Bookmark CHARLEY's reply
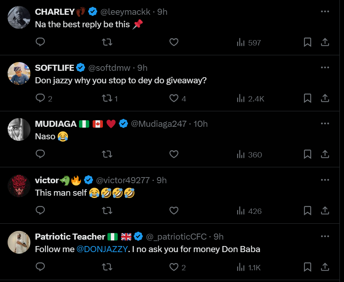 [308, 42]
